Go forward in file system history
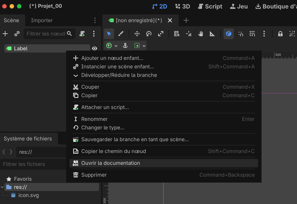The width and height of the screenshot is (297, 204). click(x=11, y=152)
